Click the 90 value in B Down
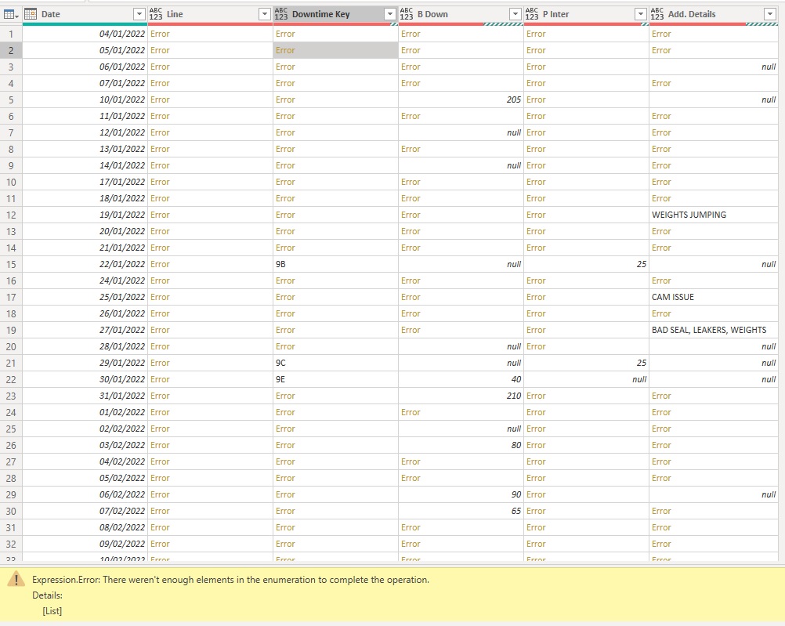The image size is (785, 626). 461,495
